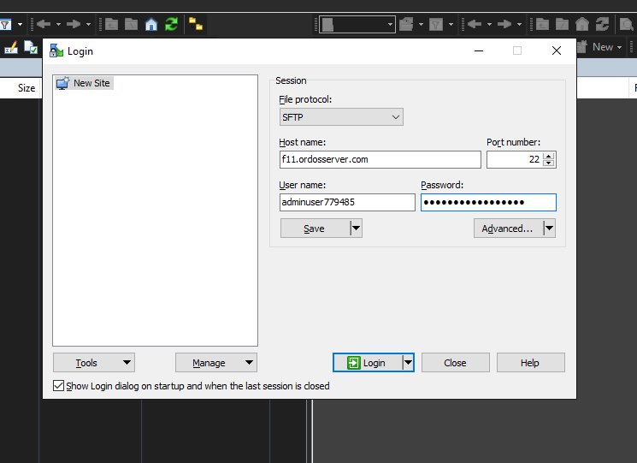This screenshot has height=463, width=637.
Task: Click the Save button
Action: pyautogui.click(x=315, y=229)
